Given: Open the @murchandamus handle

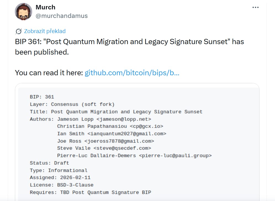Looking at the screenshot, I should 62,16.
